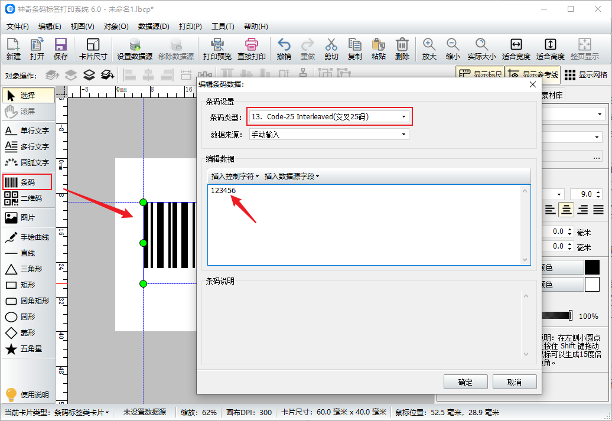Select the 图片 image tool
The width and height of the screenshot is (612, 421).
[x=28, y=217]
